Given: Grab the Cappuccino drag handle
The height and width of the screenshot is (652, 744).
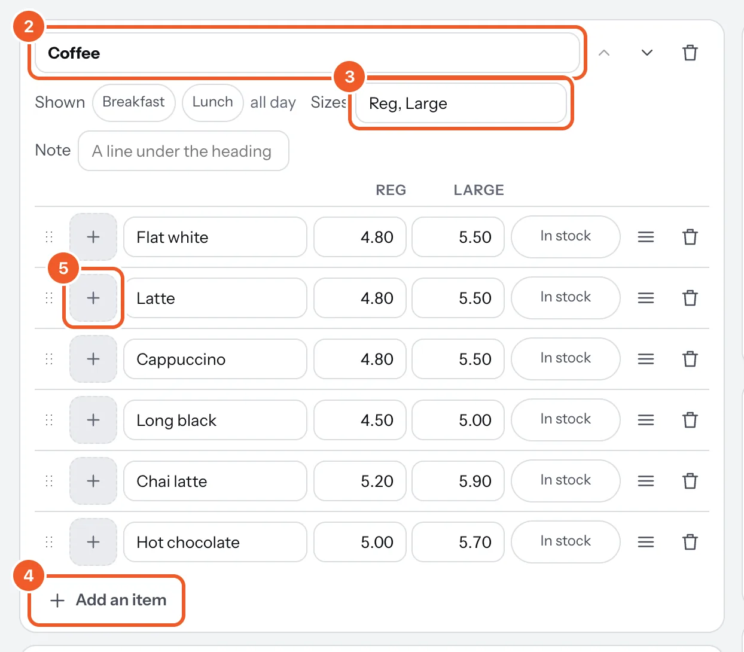Looking at the screenshot, I should (x=49, y=359).
